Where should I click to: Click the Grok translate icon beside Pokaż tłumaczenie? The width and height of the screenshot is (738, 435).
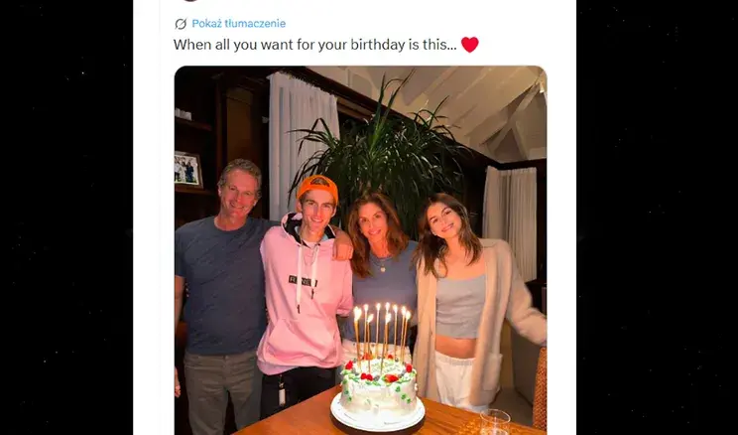pos(181,24)
